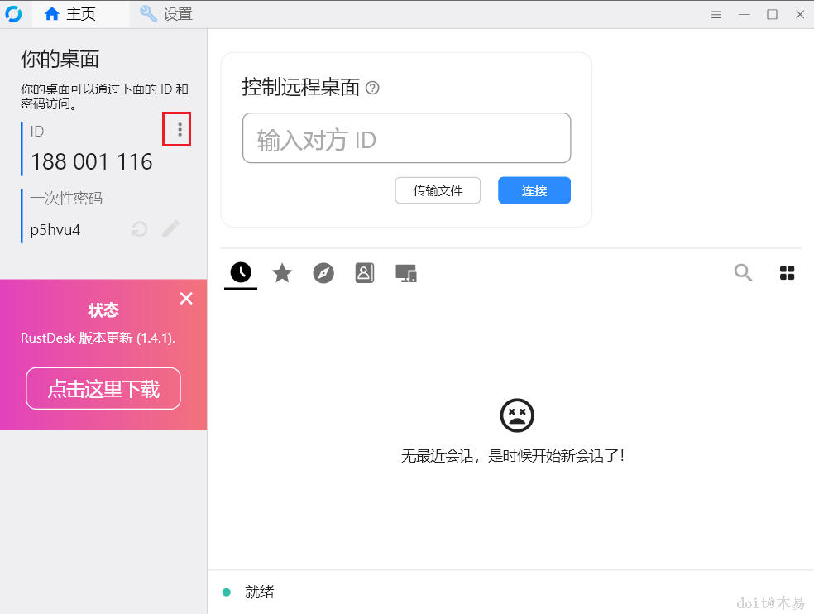Select the 主页 tab
814x614 pixels.
click(79, 14)
